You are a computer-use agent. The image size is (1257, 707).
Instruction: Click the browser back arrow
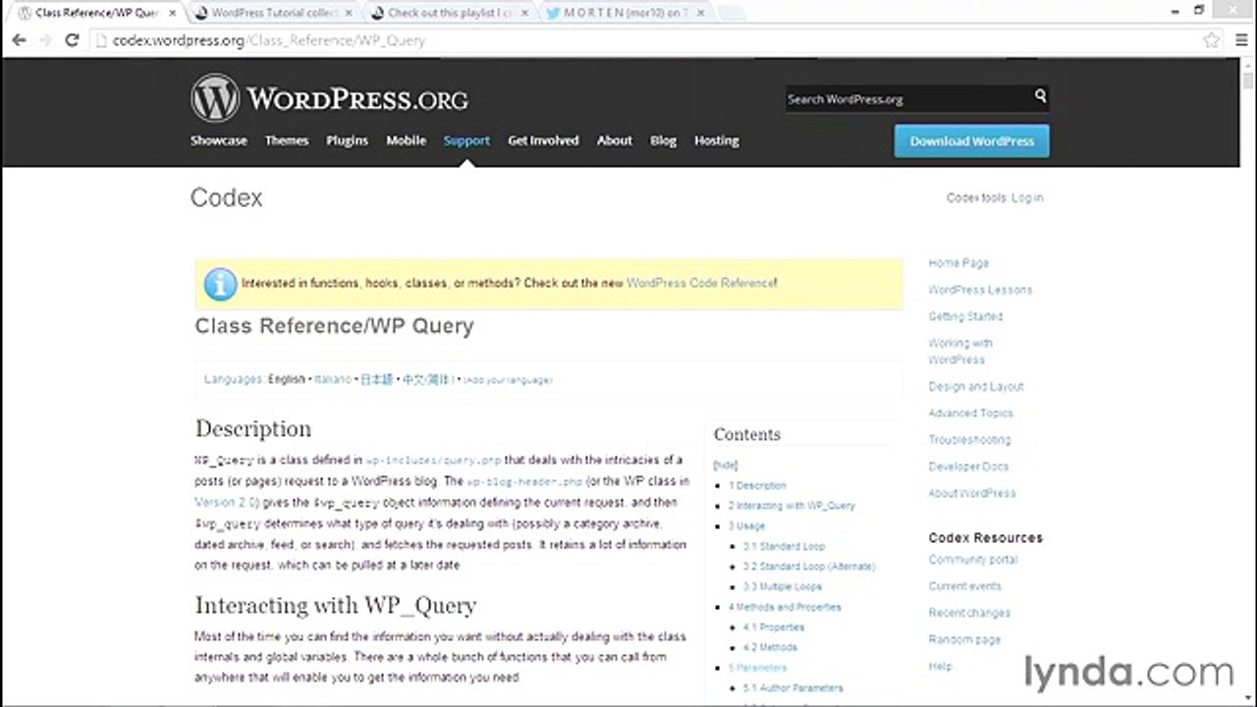[x=19, y=40]
